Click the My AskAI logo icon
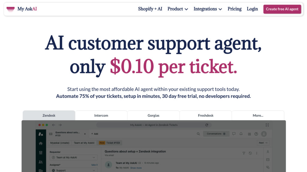This screenshot has height=172, width=307. point(10,9)
